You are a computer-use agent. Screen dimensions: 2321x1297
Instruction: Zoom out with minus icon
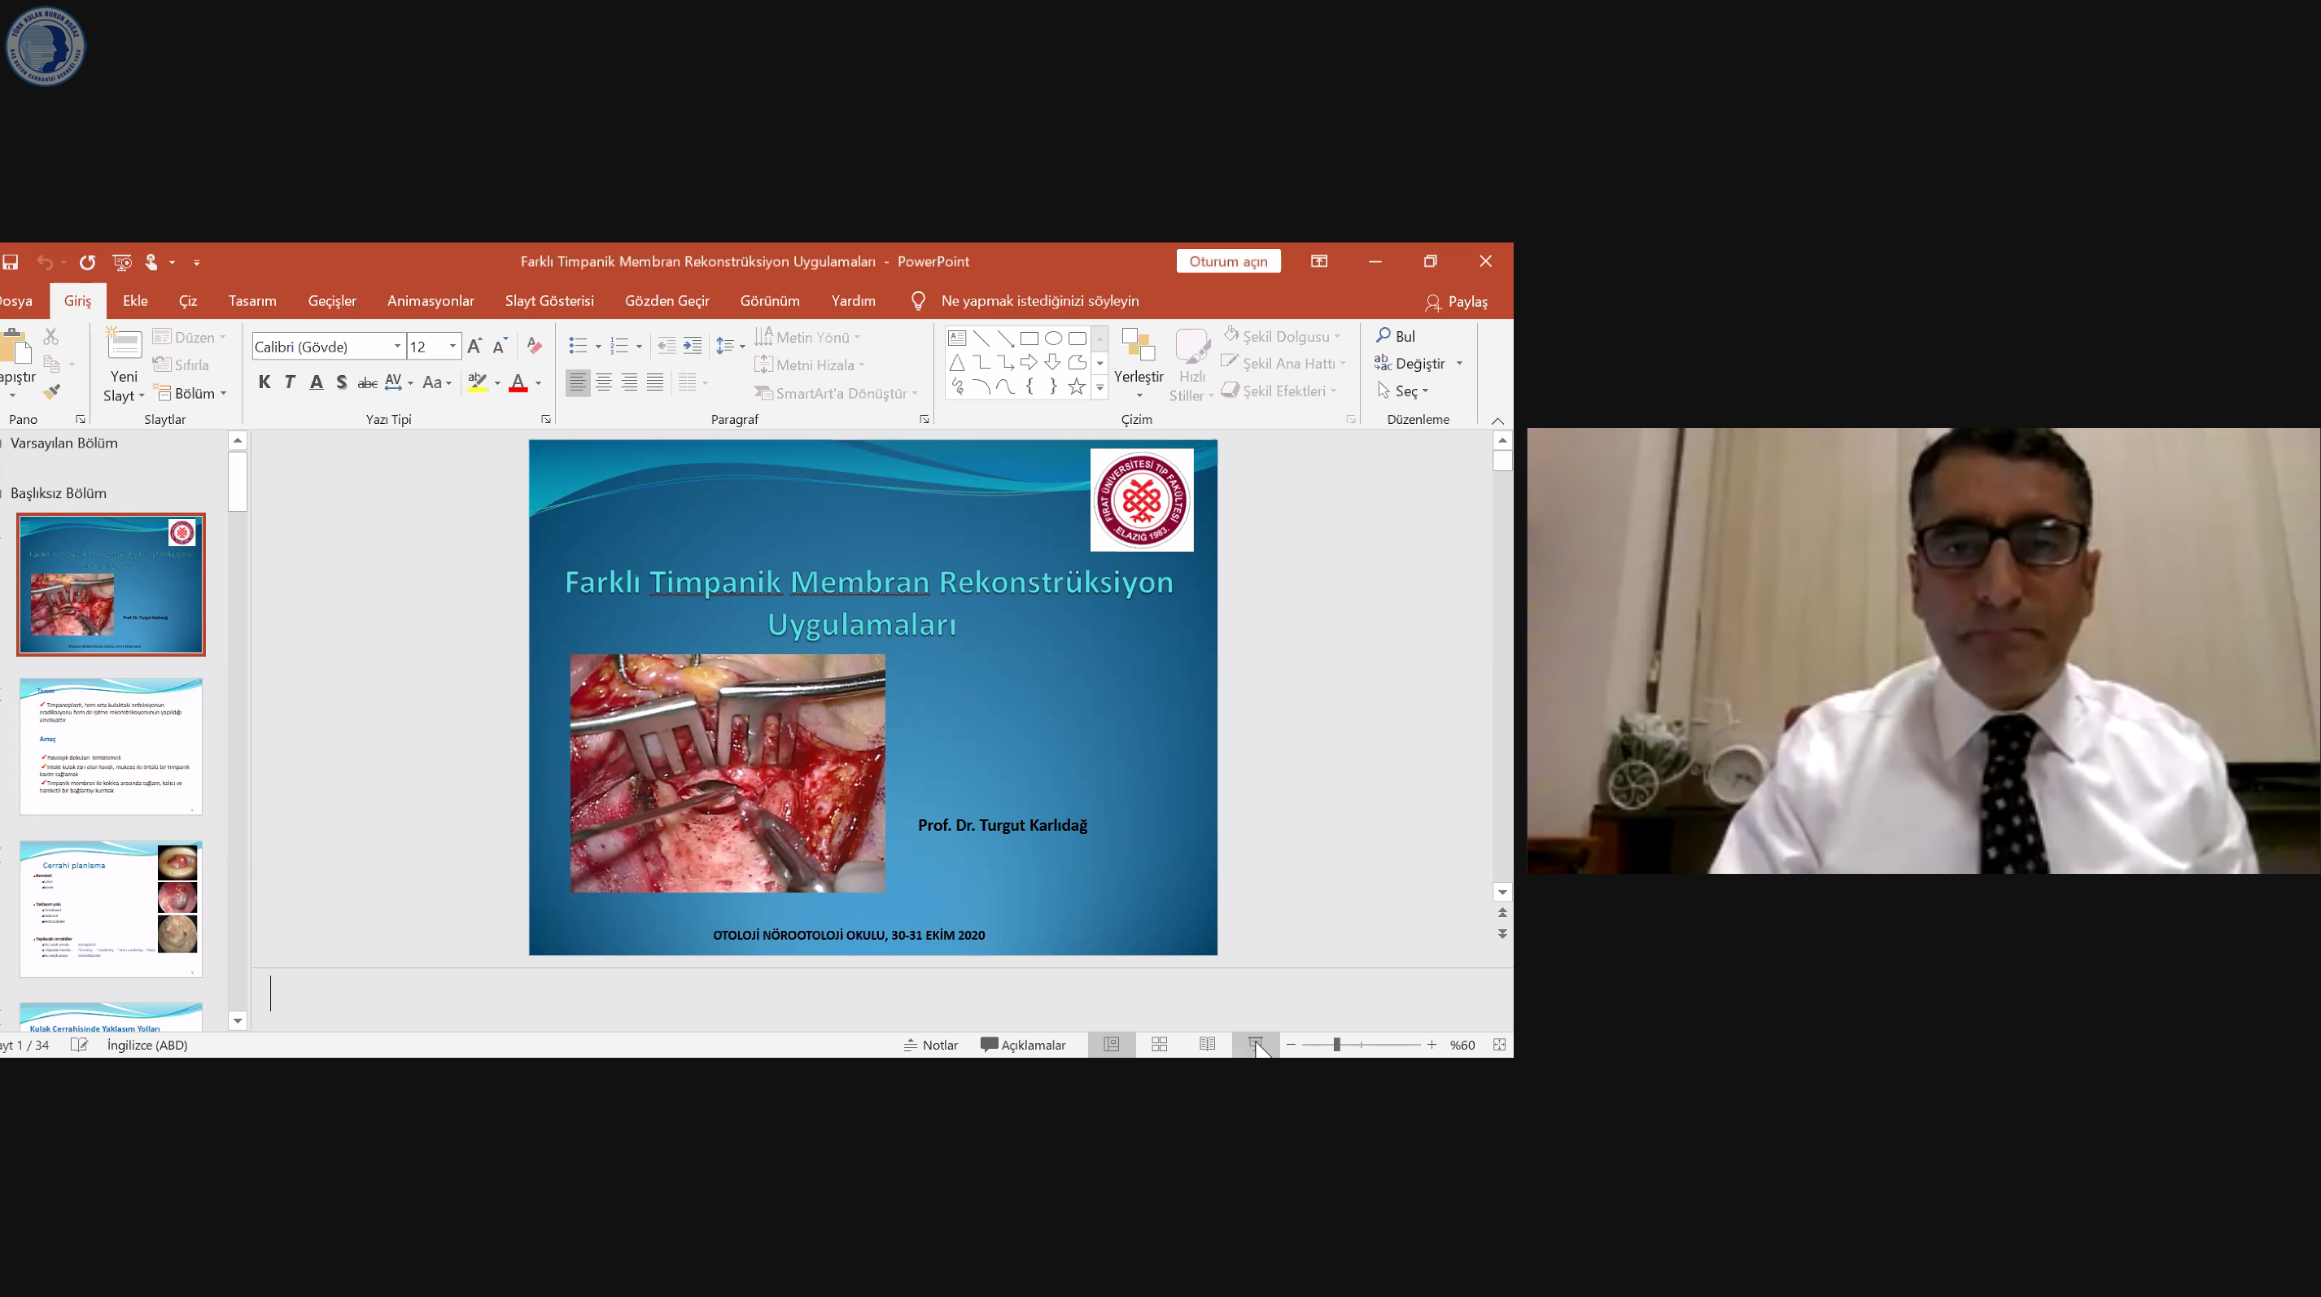point(1292,1045)
